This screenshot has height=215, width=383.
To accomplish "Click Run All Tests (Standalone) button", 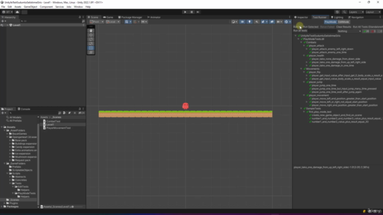I will point(368,27).
